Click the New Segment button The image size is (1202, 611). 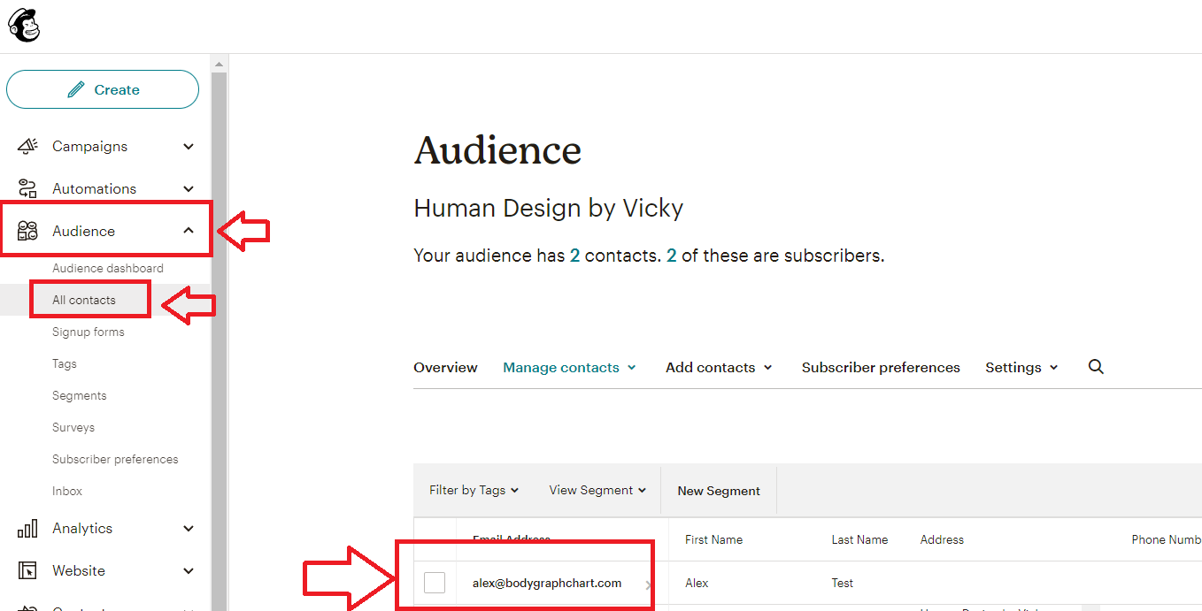pyautogui.click(x=719, y=491)
